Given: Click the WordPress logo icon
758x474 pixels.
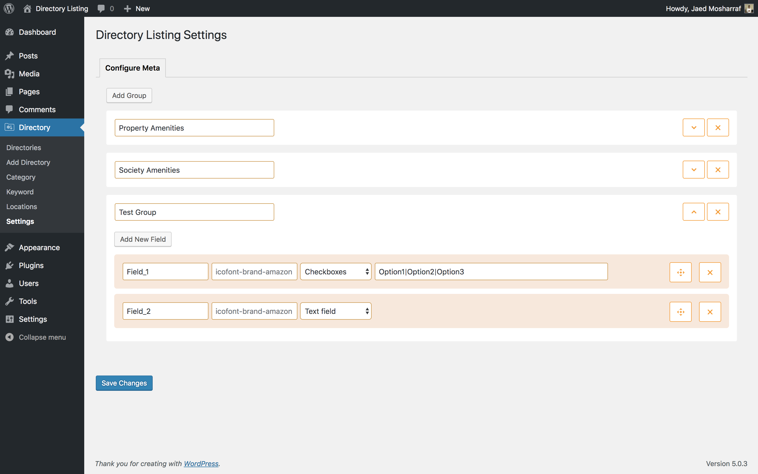Looking at the screenshot, I should (9, 8).
